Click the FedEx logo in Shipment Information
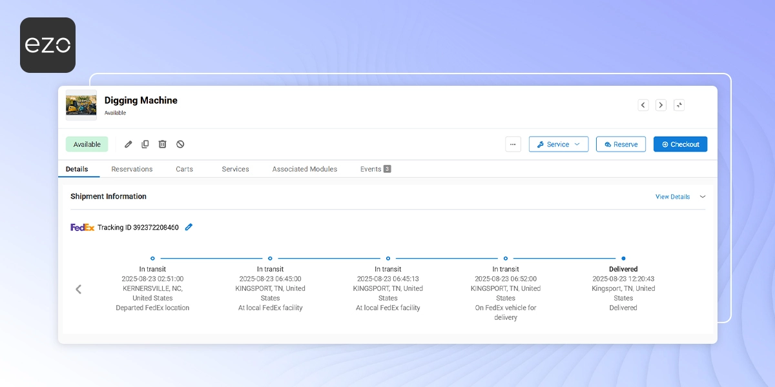Image resolution: width=775 pixels, height=387 pixels. [x=82, y=226]
